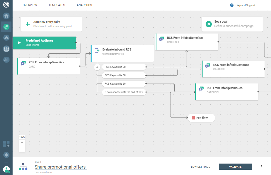Open the notifications bell icon
This screenshot has width=271, height=175.
6,155
